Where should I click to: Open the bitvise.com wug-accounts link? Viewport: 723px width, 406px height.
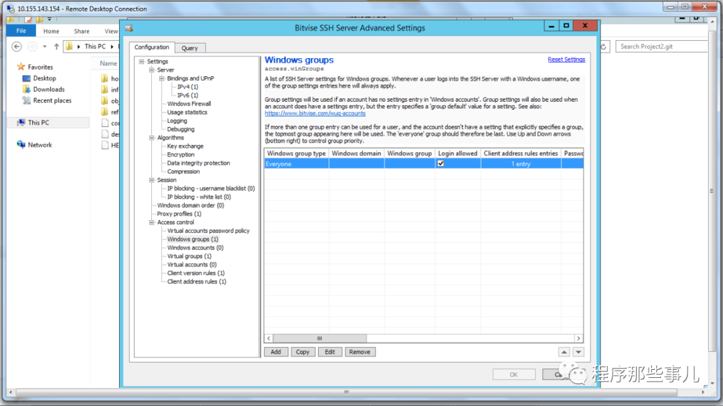click(315, 113)
